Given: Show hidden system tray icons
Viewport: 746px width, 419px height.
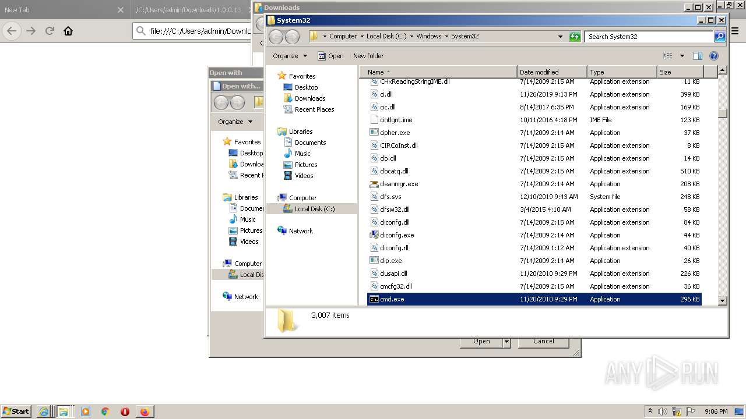Looking at the screenshot, I should [650, 411].
